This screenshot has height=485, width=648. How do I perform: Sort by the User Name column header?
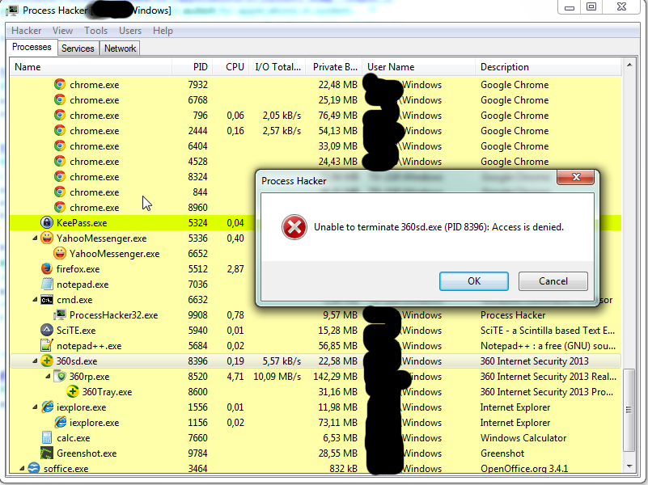pos(418,67)
